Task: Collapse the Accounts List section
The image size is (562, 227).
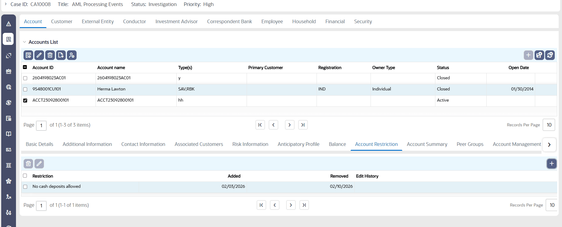Action: (24, 42)
